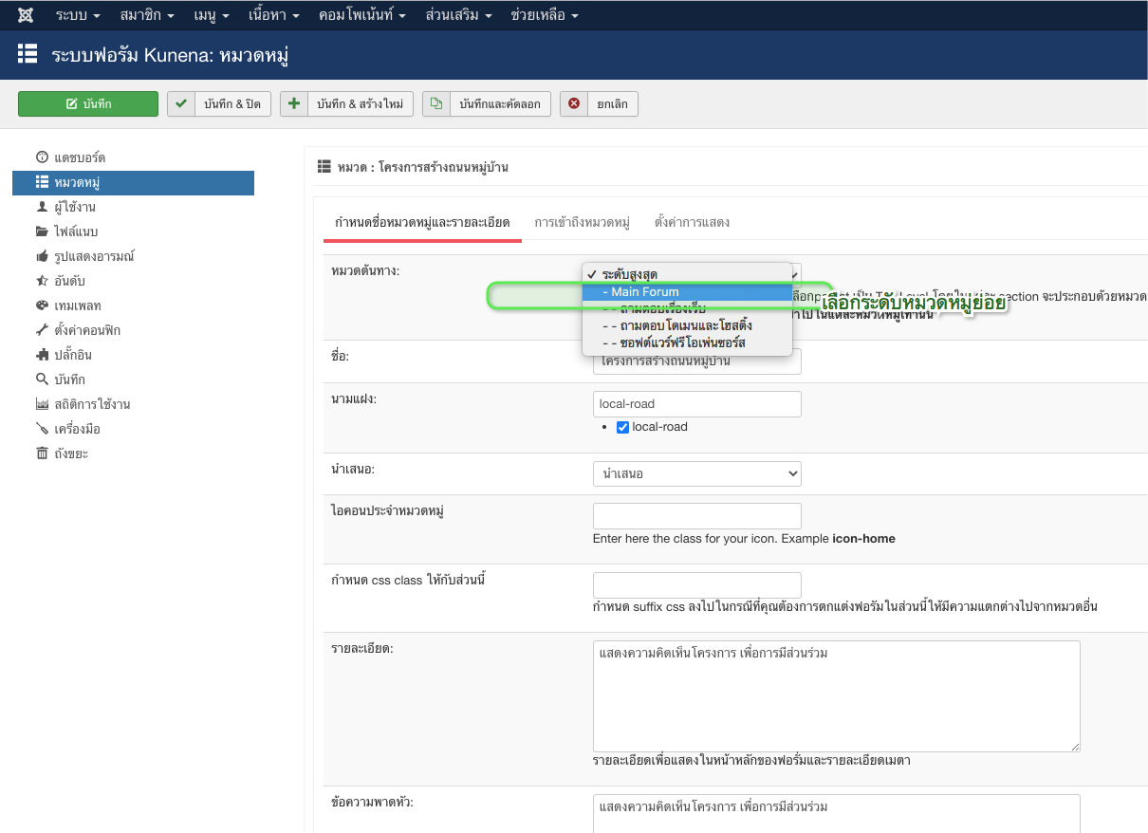Open the คอมโพเน้นท์ menu
Screen dimensions: 1148x833
click(x=364, y=16)
